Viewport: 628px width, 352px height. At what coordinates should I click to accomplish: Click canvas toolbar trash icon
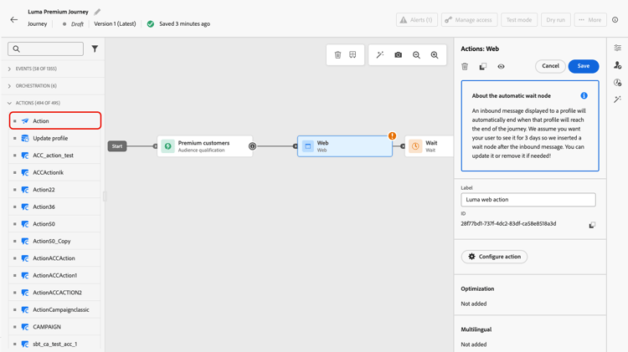[337, 55]
